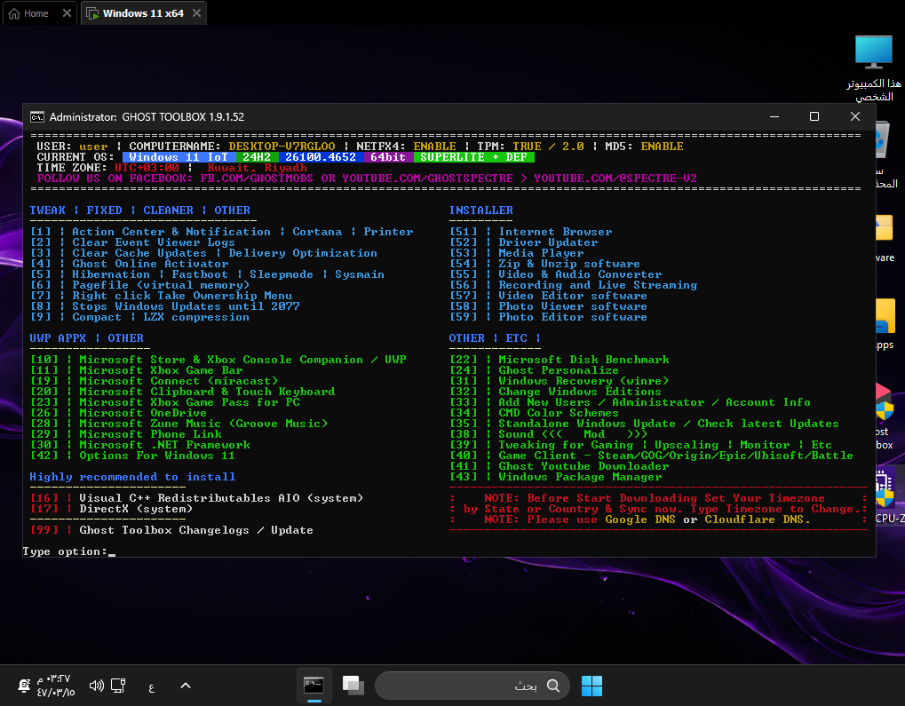Screen dimensions: 905x706
Task: Click 'Microsoft OneDrive' entry
Action: [119, 413]
